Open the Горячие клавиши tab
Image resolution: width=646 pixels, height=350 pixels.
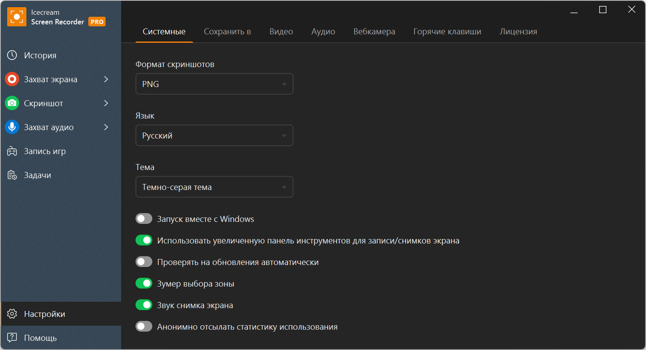447,32
